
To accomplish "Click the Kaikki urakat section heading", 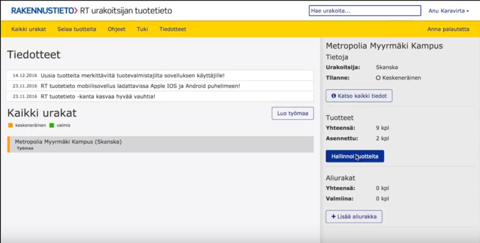I will 42,113.
